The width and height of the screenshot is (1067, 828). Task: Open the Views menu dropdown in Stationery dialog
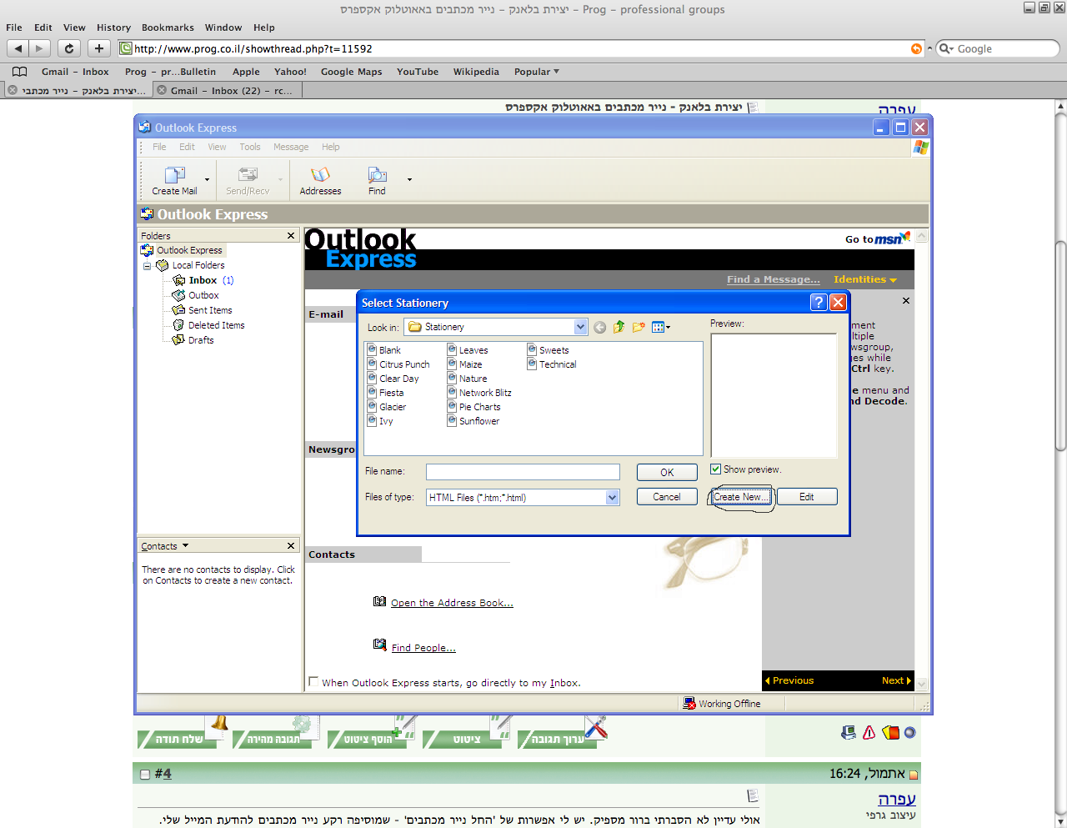click(x=661, y=327)
